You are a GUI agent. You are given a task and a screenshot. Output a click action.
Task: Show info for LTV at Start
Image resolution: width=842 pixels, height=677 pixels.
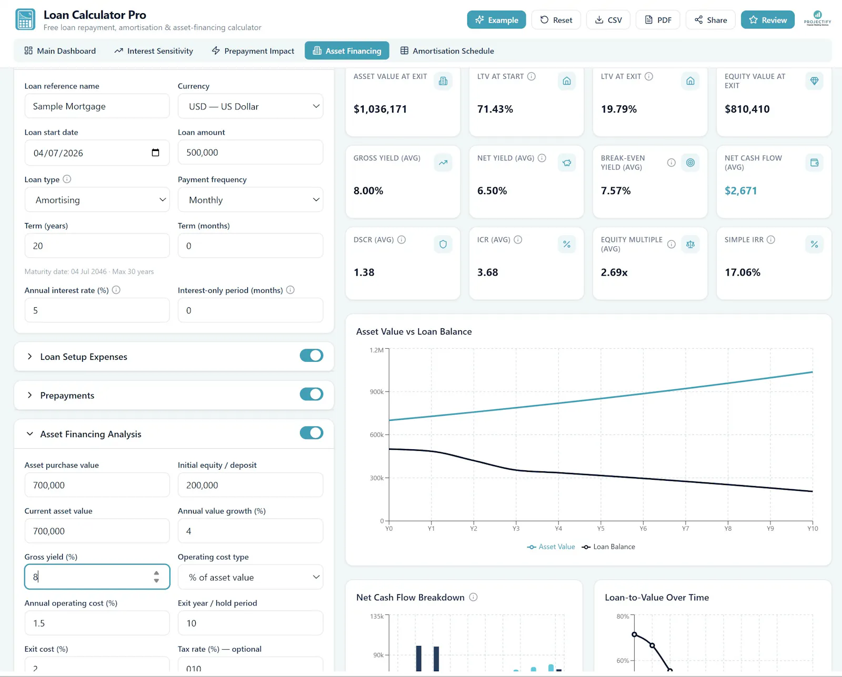[532, 76]
